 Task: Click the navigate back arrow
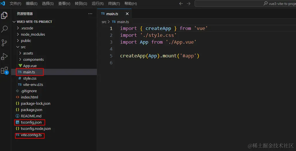(x=181, y=4)
